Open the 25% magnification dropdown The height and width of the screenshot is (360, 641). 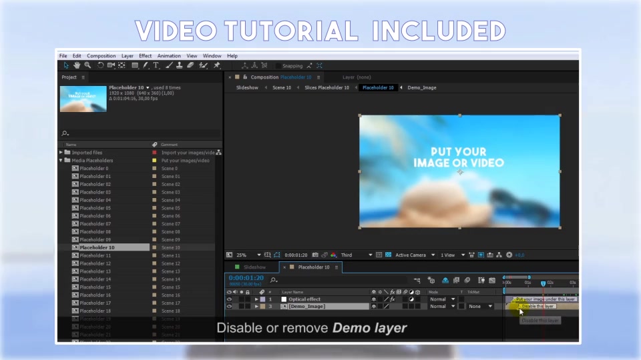coord(248,255)
